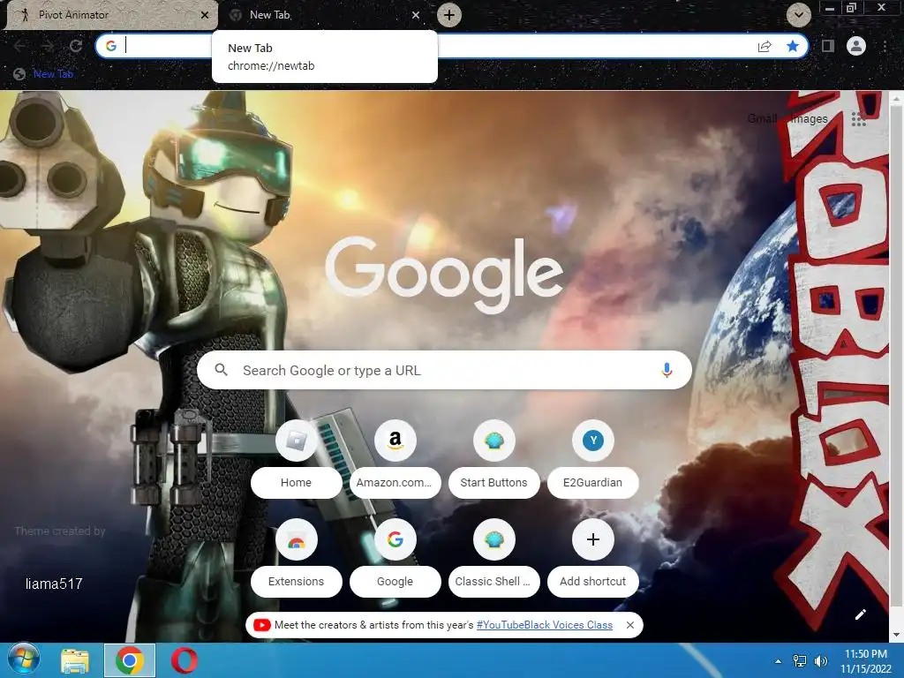Open the volume speaker tray icon

pos(820,661)
